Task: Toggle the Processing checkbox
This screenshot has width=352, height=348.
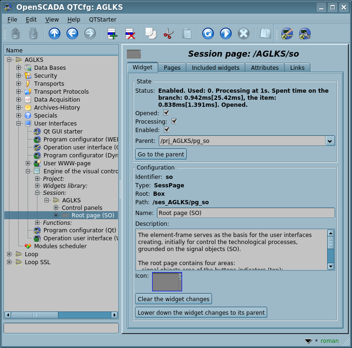Action: point(174,121)
